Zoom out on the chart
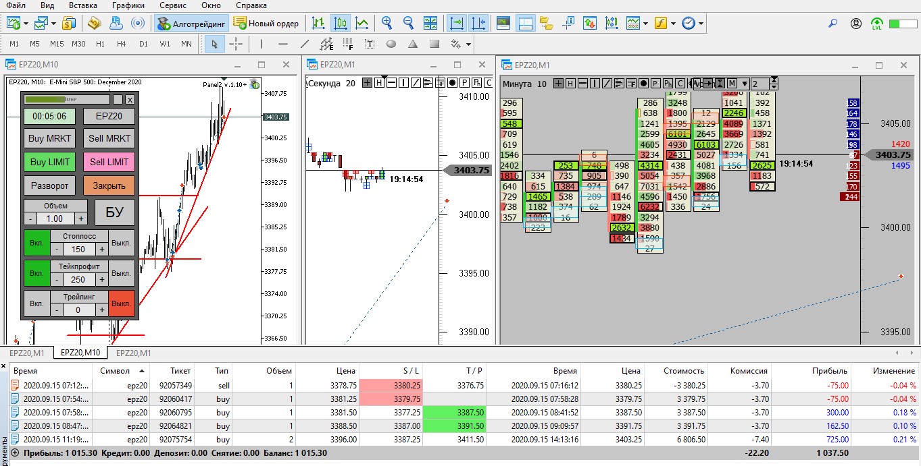Screen dimensions: 921x466 (x=408, y=23)
